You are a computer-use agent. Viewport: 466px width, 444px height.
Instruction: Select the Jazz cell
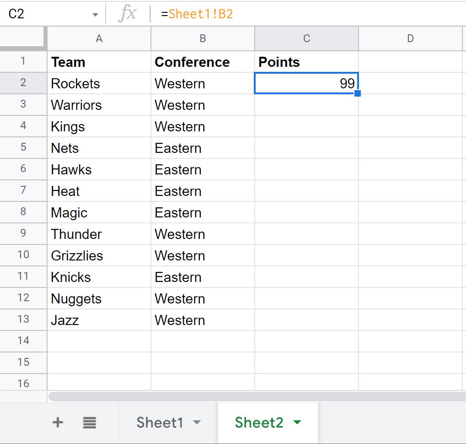click(99, 320)
